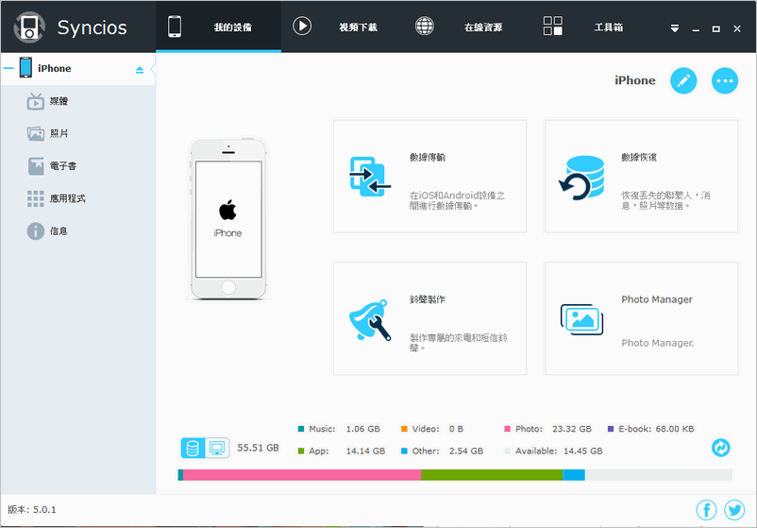Click the Photo pink color swatch
Image resolution: width=757 pixels, height=528 pixels.
click(507, 429)
